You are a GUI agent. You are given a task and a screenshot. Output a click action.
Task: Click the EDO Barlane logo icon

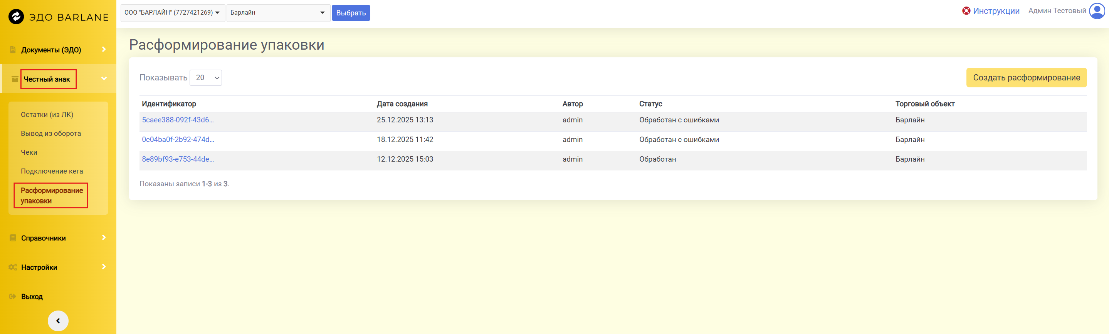(16, 17)
